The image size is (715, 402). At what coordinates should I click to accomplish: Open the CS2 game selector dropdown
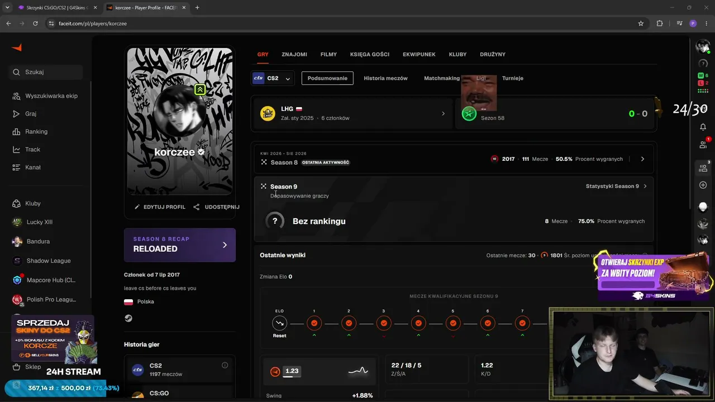[x=273, y=78]
